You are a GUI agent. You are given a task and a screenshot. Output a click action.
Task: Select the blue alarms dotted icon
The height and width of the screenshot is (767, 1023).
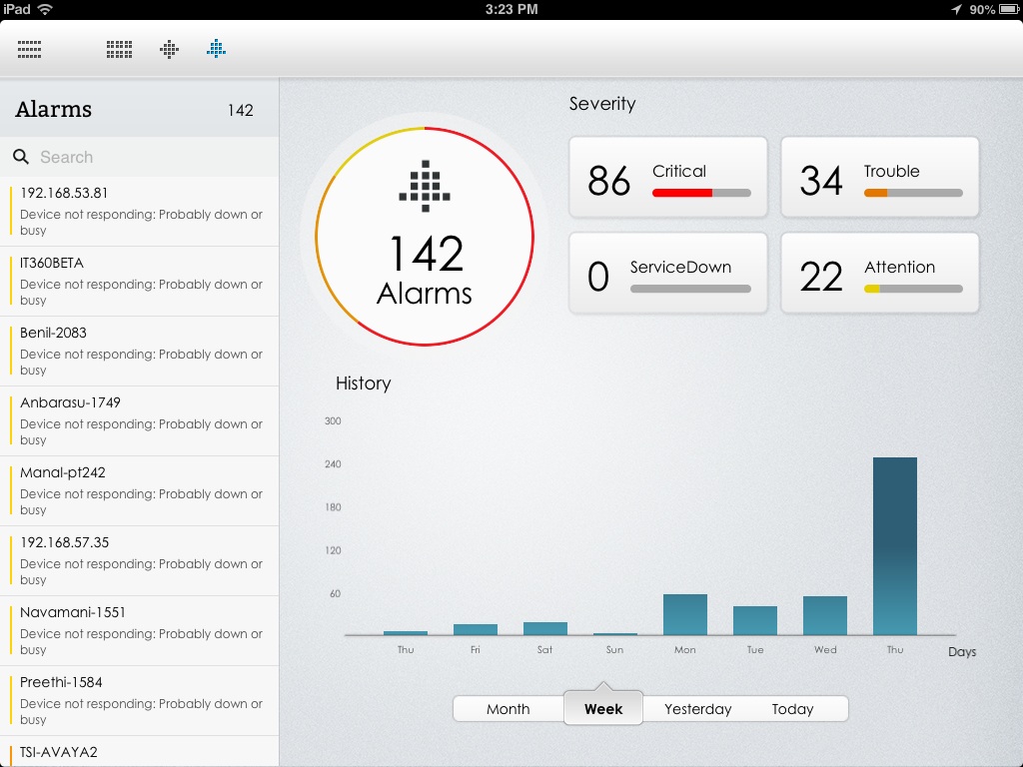216,48
